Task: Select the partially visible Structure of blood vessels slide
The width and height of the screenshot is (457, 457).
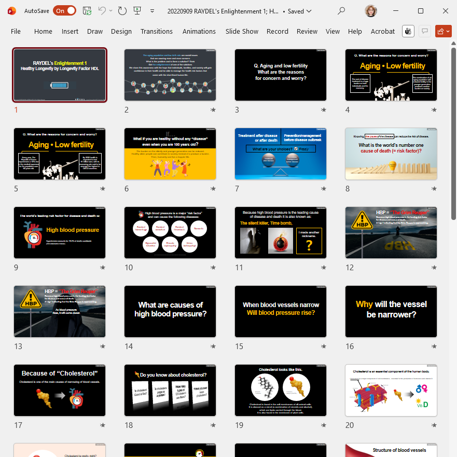Action: coord(391,450)
